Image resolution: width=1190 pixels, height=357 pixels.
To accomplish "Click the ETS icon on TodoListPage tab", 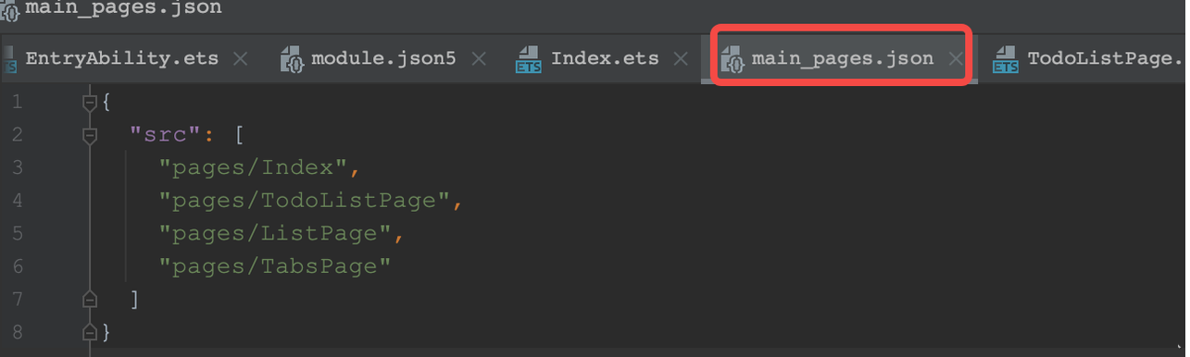I will point(1005,60).
